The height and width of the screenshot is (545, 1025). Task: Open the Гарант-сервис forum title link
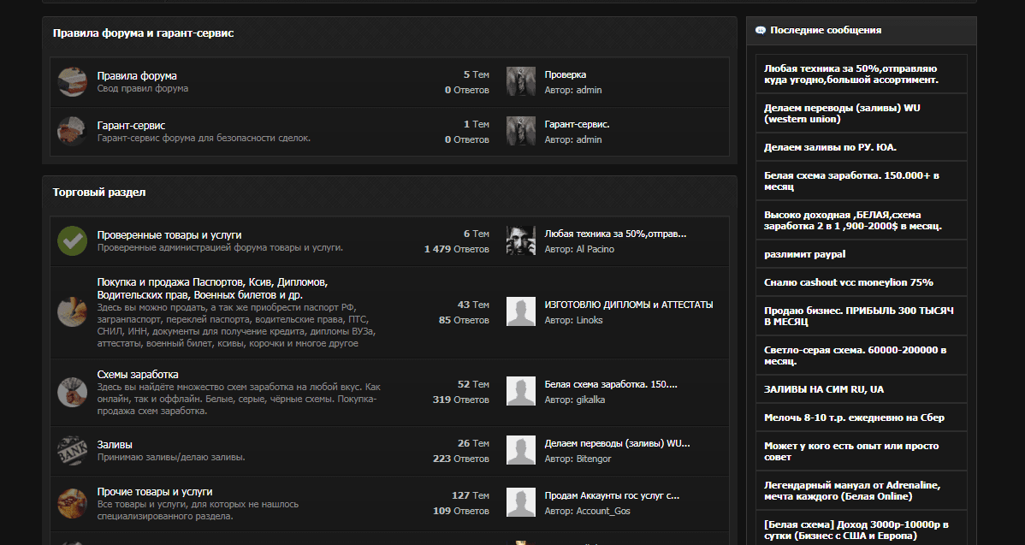coord(131,125)
